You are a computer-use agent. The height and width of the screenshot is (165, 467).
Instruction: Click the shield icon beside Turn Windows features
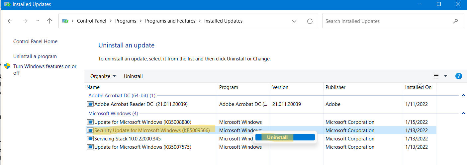pyautogui.click(x=7, y=66)
